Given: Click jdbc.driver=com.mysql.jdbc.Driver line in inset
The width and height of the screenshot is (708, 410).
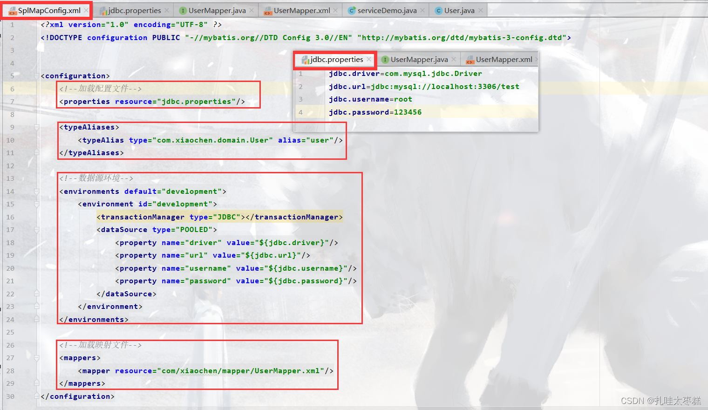Looking at the screenshot, I should pos(406,74).
